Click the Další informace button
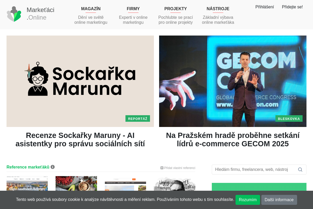The width and height of the screenshot is (313, 209). point(279,200)
